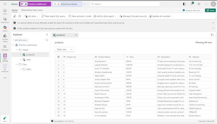Image resolution: width=217 pixels, height=124 pixels.
Task: Toggle the side panel layout icon
Action: tap(184, 4)
